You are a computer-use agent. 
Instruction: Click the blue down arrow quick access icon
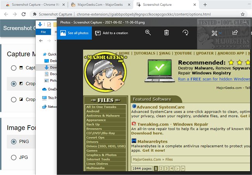pos(40,24)
